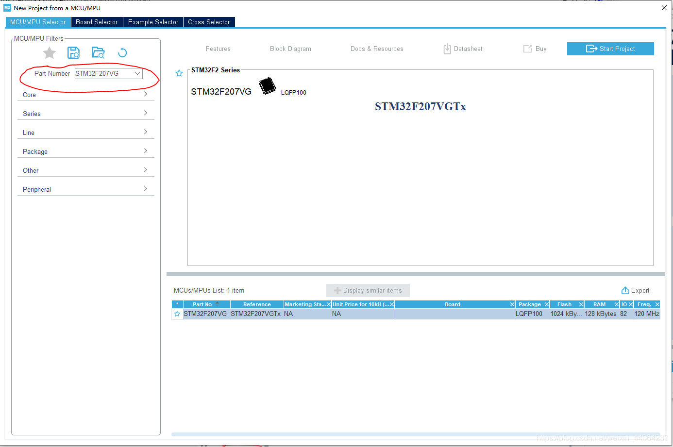Remove the IO column via X
The width and height of the screenshot is (673, 447).
pos(630,304)
